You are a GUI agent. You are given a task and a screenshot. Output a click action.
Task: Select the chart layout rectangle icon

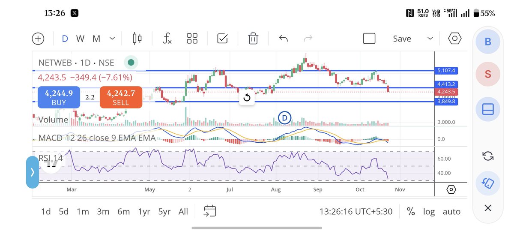click(369, 39)
